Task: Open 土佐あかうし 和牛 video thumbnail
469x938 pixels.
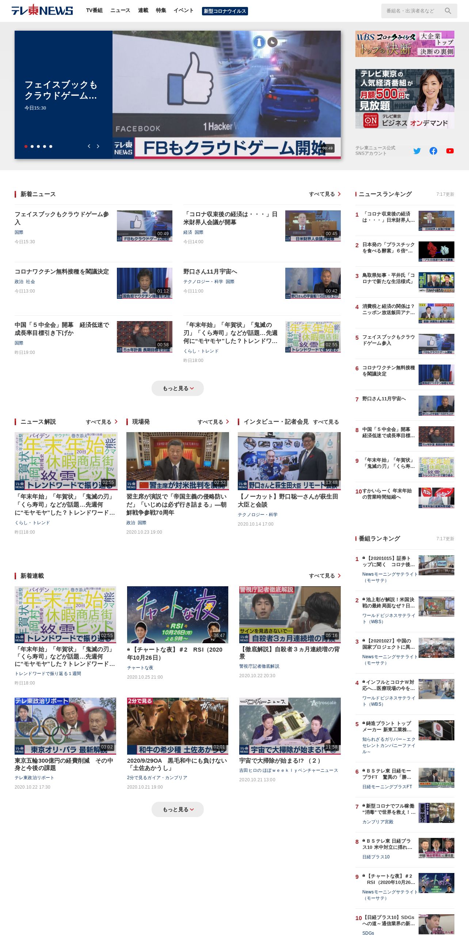Action: pos(178,726)
